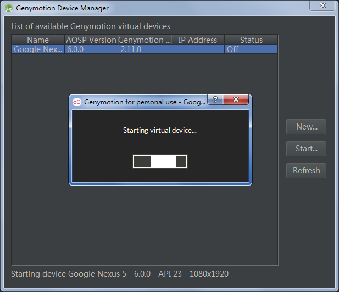The width and height of the screenshot is (339, 292).
Task: Click the 6.0.0 AOSP version cell
Action: click(91, 49)
